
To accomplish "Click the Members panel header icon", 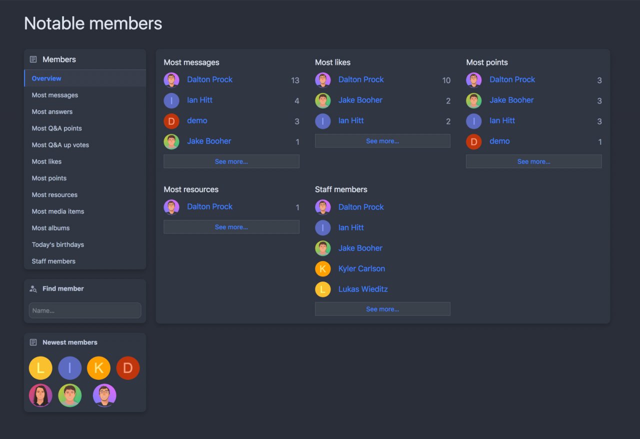I will pyautogui.click(x=33, y=59).
